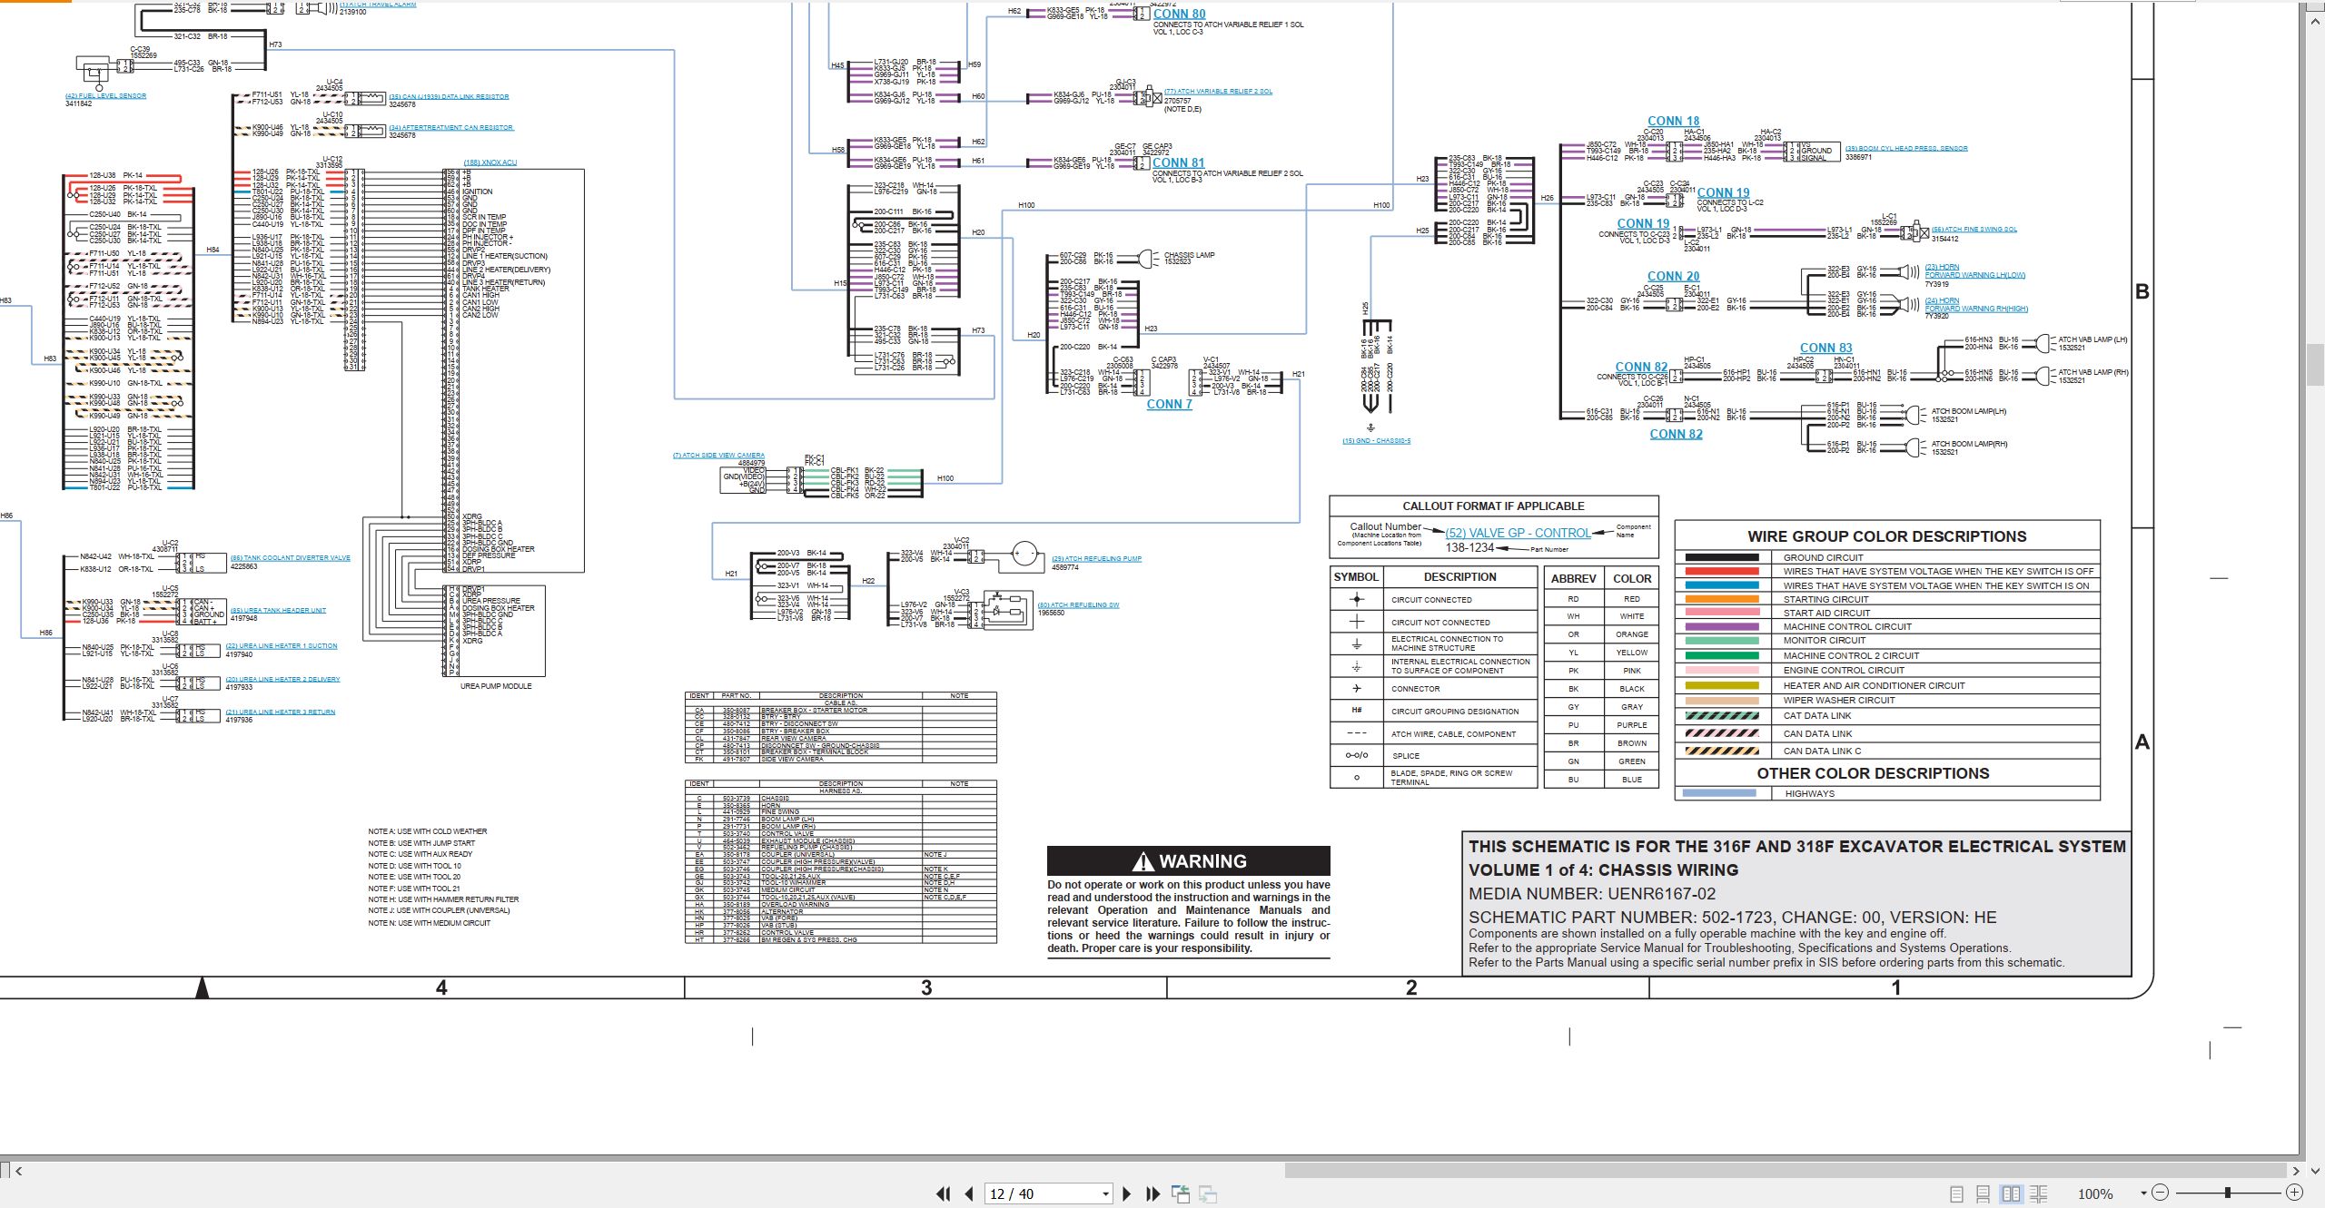Viewport: 2325px width, 1208px height.
Task: Open the (23) HORN FORWARD WARNING LH(LOW) link
Action: 1974,271
